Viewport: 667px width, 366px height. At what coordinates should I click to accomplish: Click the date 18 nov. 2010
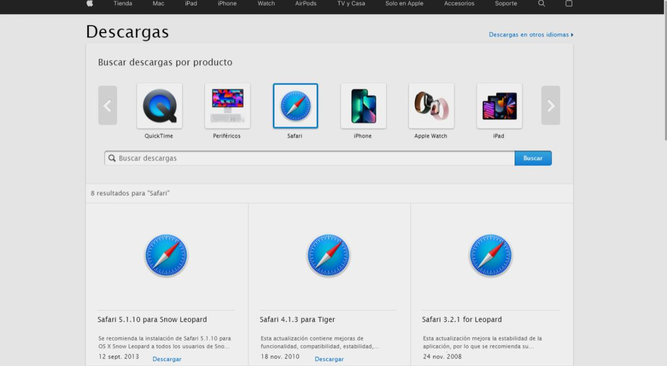[280, 357]
